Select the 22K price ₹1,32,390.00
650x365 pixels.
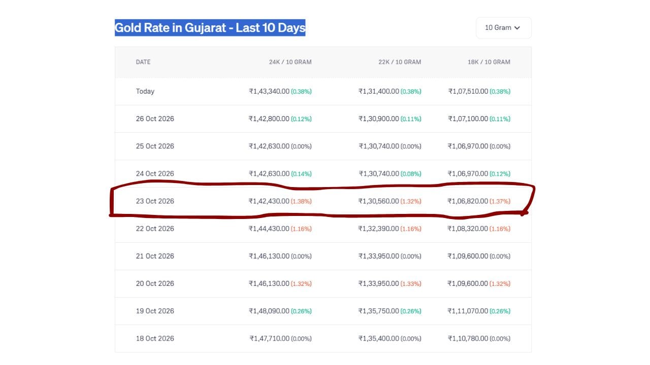(x=379, y=228)
